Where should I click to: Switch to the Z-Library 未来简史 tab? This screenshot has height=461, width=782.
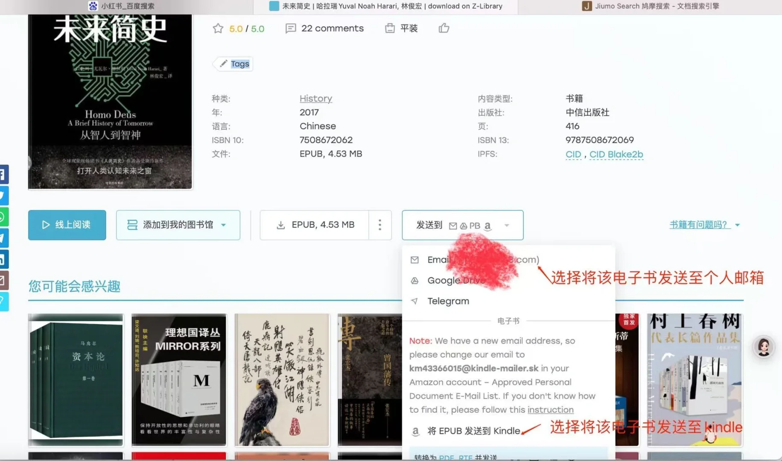(x=385, y=6)
